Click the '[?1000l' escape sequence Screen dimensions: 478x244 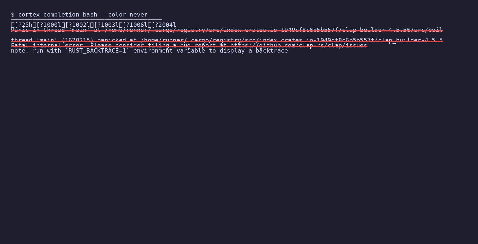[49, 25]
